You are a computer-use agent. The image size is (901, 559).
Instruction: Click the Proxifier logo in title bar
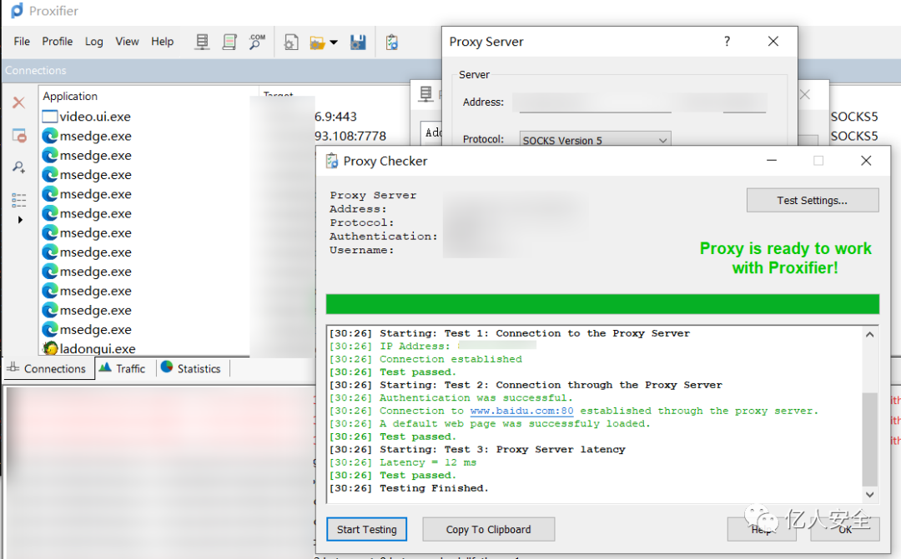(x=18, y=10)
